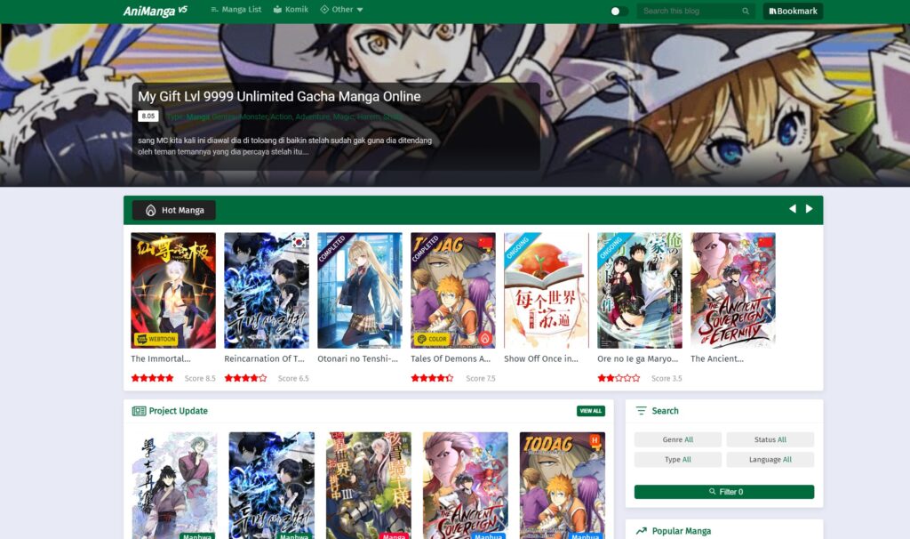Click the COLOR badge on Tales Of Demons cover
The height and width of the screenshot is (539, 910).
[x=433, y=339]
